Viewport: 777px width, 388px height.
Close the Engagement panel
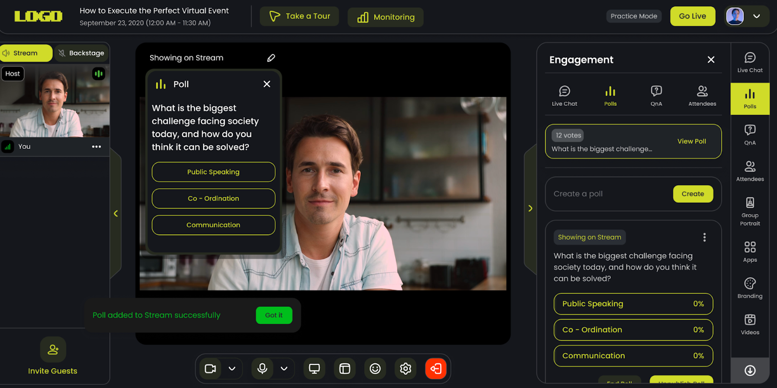(711, 60)
